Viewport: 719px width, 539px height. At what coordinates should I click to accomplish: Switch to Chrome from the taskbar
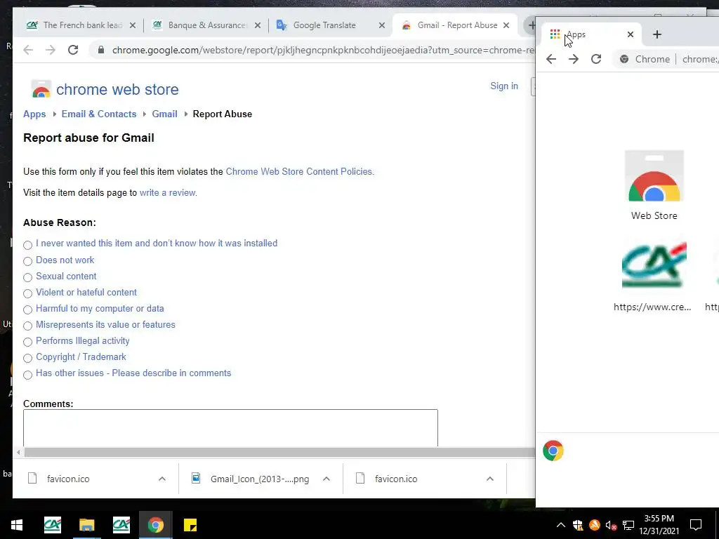[155, 525]
